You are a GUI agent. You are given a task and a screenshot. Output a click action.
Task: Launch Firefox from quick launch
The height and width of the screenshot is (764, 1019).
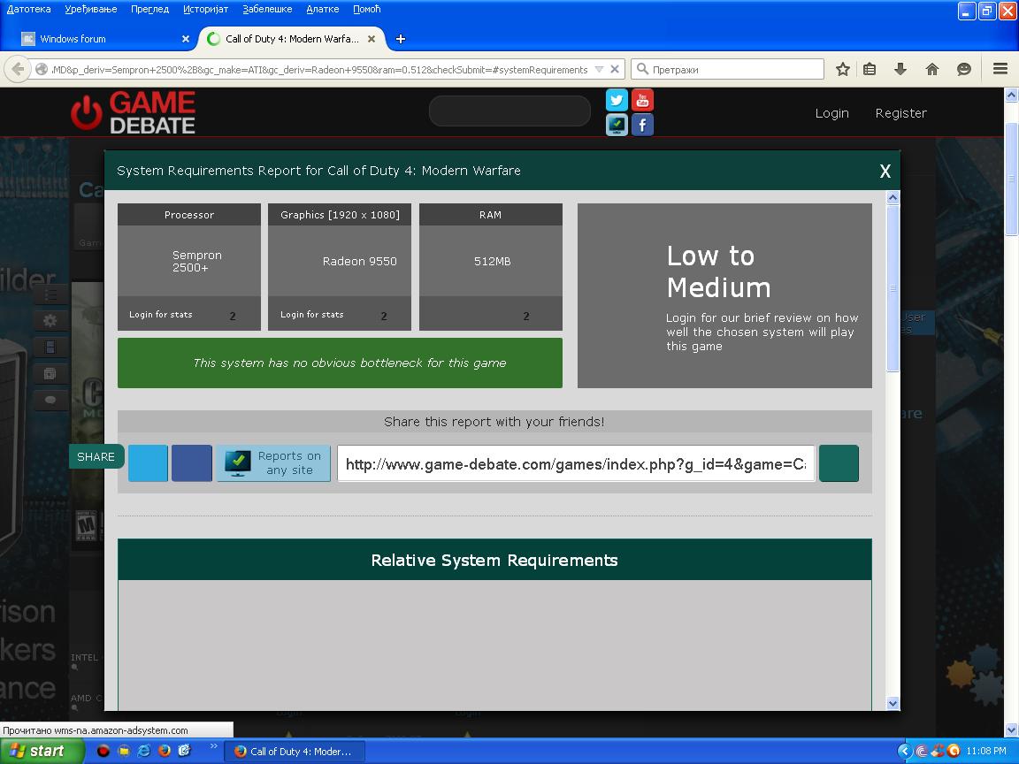pyautogui.click(x=165, y=751)
